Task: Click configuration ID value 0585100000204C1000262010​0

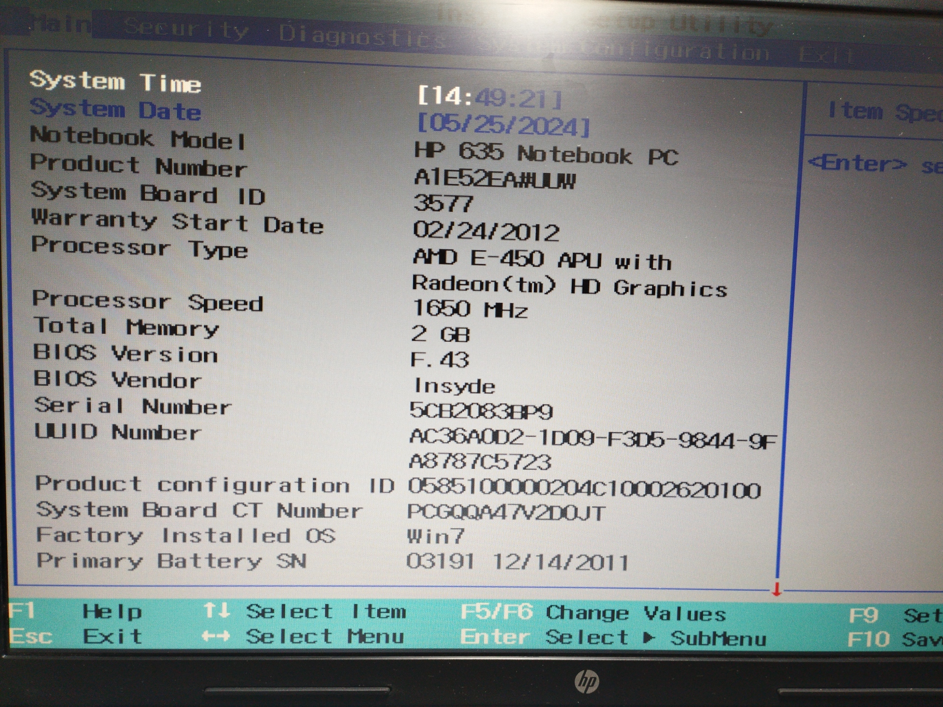Action: (x=584, y=489)
